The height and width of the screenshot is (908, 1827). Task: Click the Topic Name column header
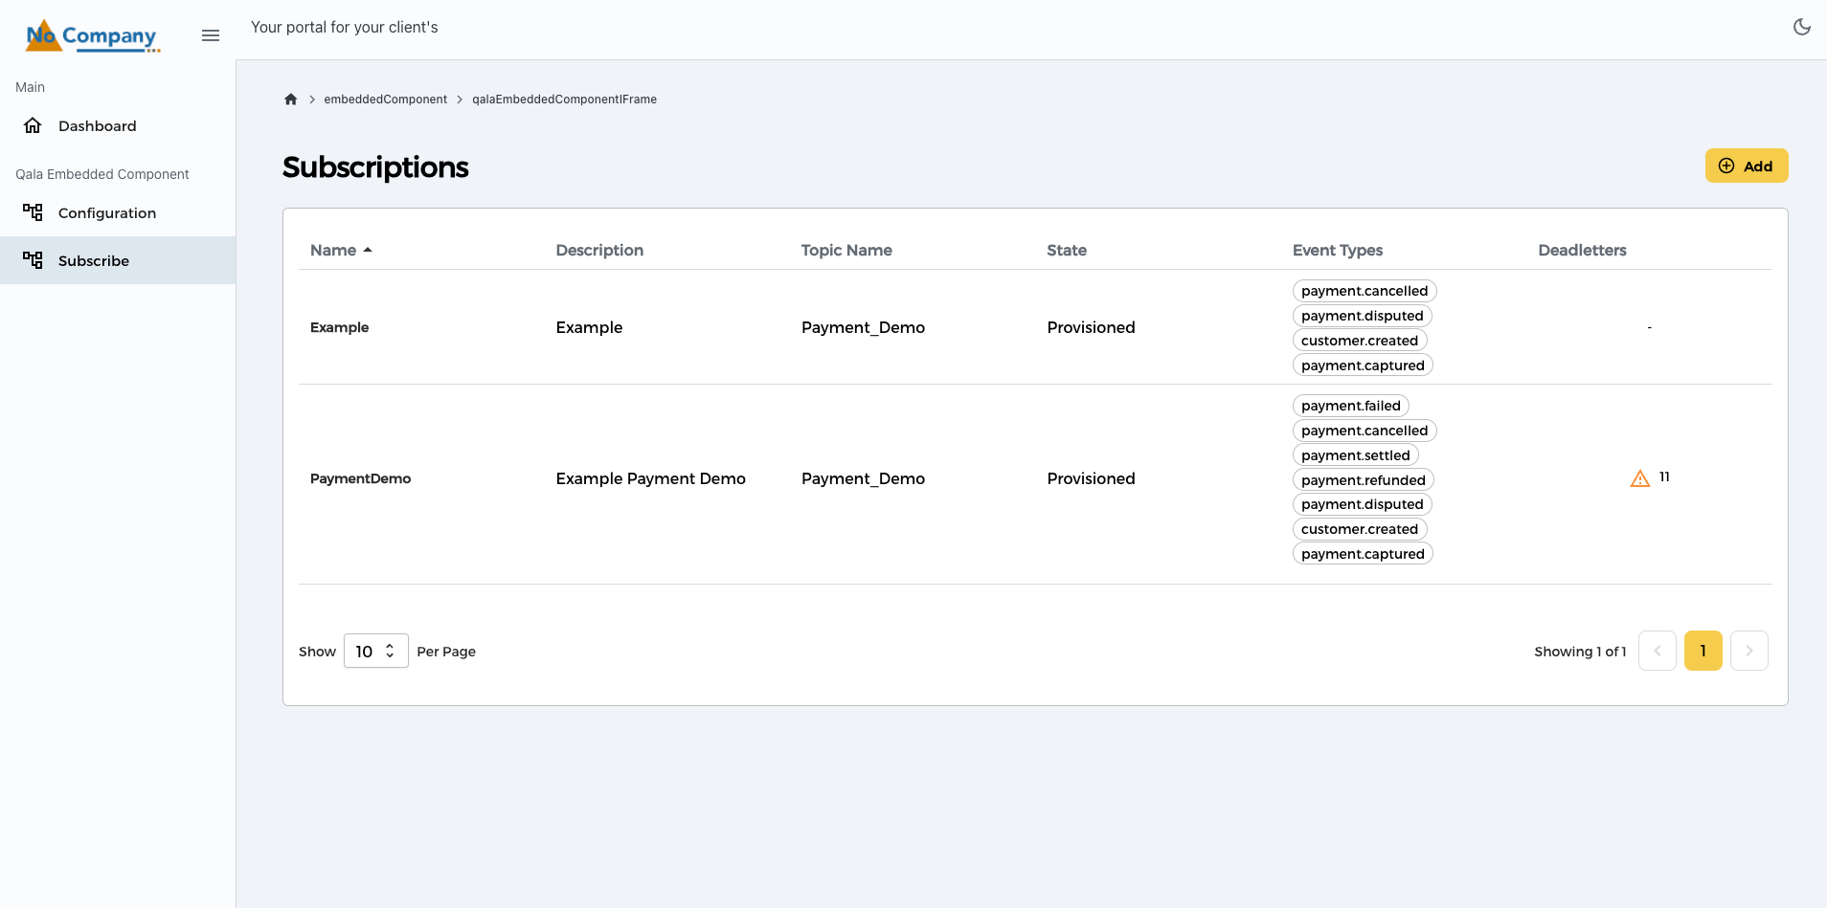[846, 251]
